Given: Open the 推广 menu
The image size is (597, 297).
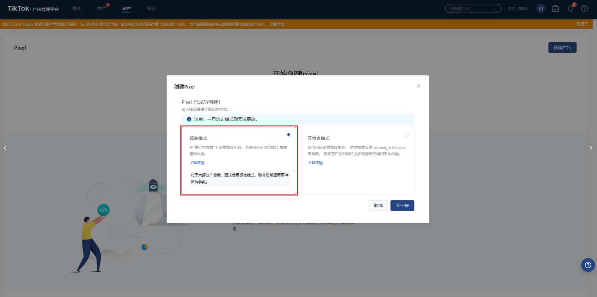Looking at the screenshot, I should pyautogui.click(x=101, y=9).
